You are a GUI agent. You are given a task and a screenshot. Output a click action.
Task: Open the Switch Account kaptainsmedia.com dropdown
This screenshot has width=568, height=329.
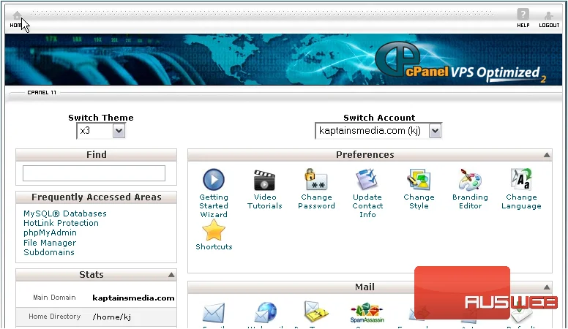[378, 131]
